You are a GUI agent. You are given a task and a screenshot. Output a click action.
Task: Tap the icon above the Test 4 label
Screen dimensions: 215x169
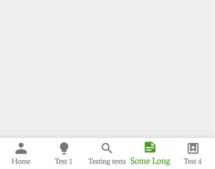pos(193,148)
